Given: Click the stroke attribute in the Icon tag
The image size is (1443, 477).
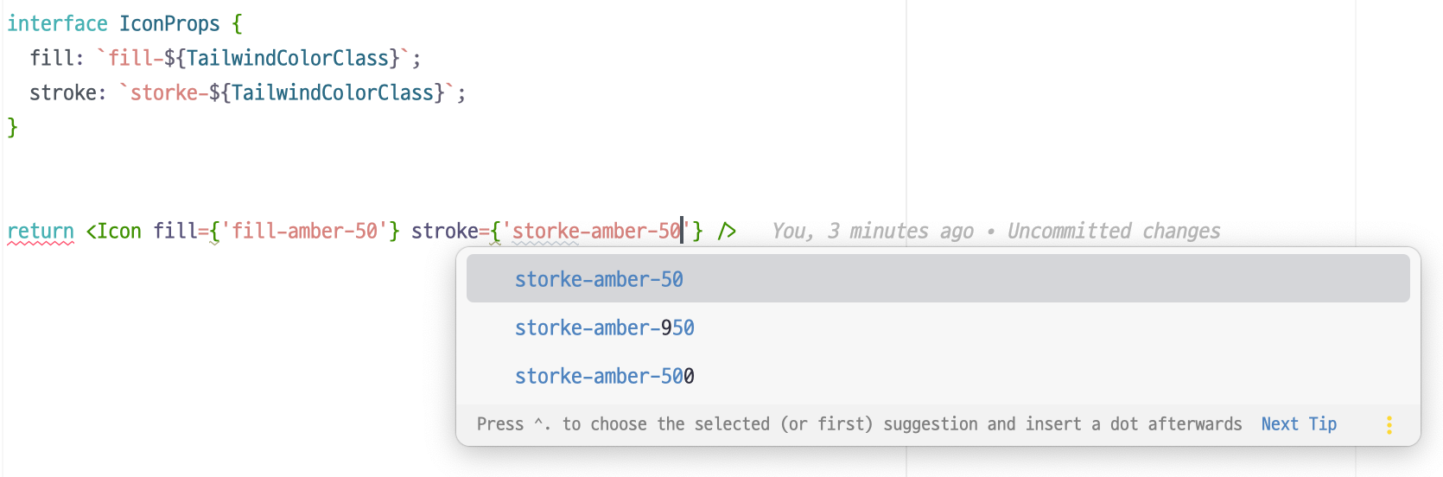Looking at the screenshot, I should click(444, 231).
